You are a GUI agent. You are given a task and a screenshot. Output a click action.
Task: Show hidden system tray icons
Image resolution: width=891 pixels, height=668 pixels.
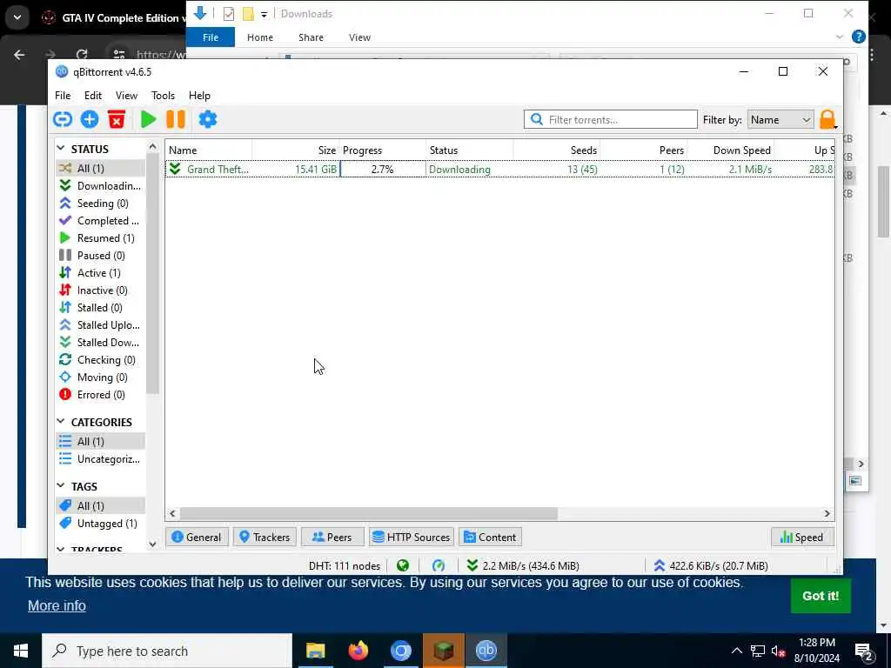pos(736,651)
